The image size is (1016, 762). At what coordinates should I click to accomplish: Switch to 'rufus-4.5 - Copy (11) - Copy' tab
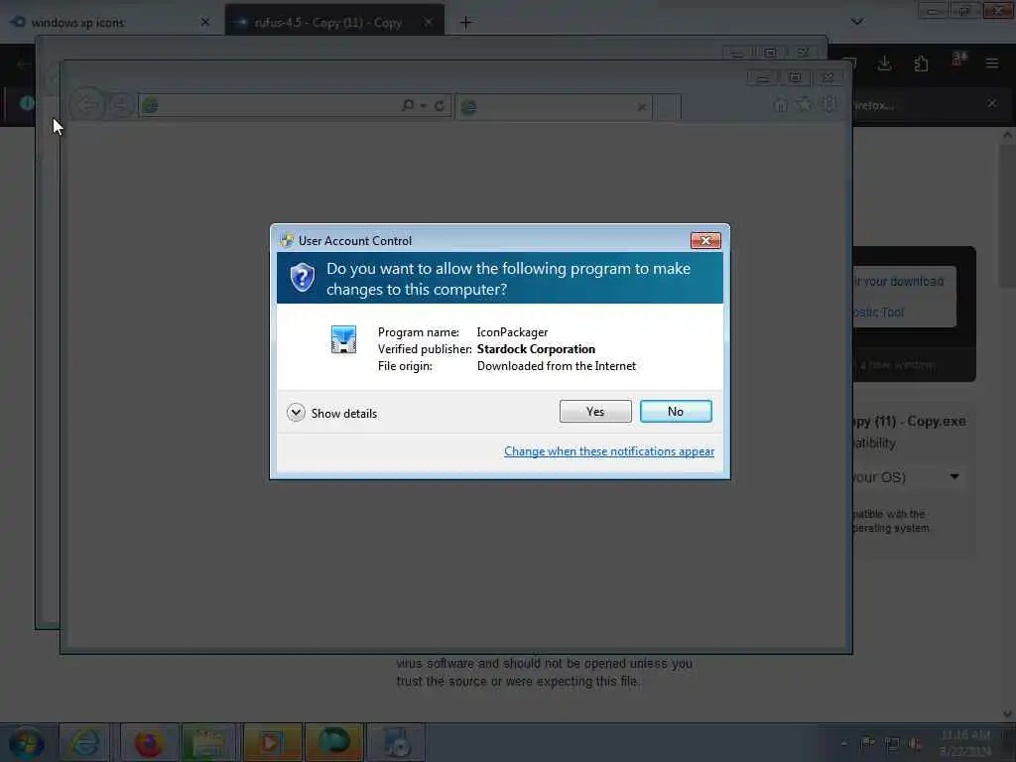click(333, 22)
